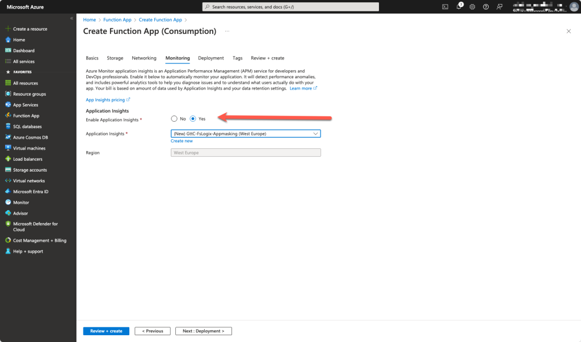Open Cloud Shell from the top bar
The height and width of the screenshot is (342, 581).
click(445, 7)
